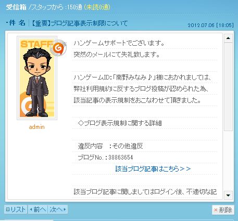This screenshot has height=221, width=238.
Task: Delete this message with 削除 button
Action: pos(223,210)
